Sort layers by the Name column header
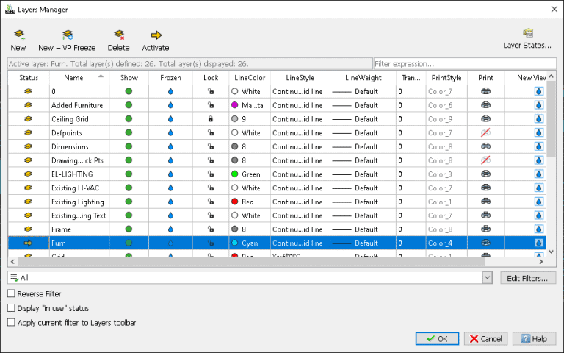Screen dimensions: 564x353 (x=73, y=77)
